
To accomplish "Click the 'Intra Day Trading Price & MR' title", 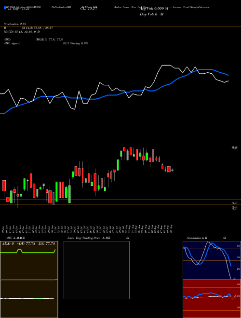I will click(x=89, y=238).
